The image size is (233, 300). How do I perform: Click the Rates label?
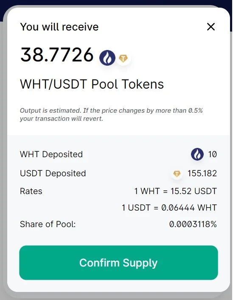[31, 191]
